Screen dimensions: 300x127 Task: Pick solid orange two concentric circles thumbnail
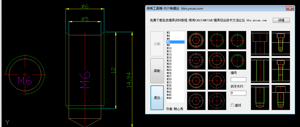click(217, 60)
